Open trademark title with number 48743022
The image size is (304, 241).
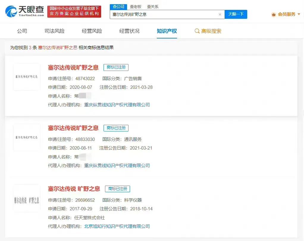(x=73, y=67)
